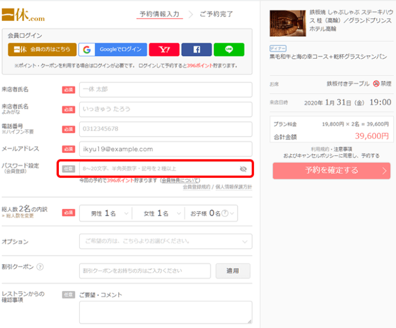Click the restaurant name 鉄板焼 しゃぶしゃぶ text

[x=351, y=20]
